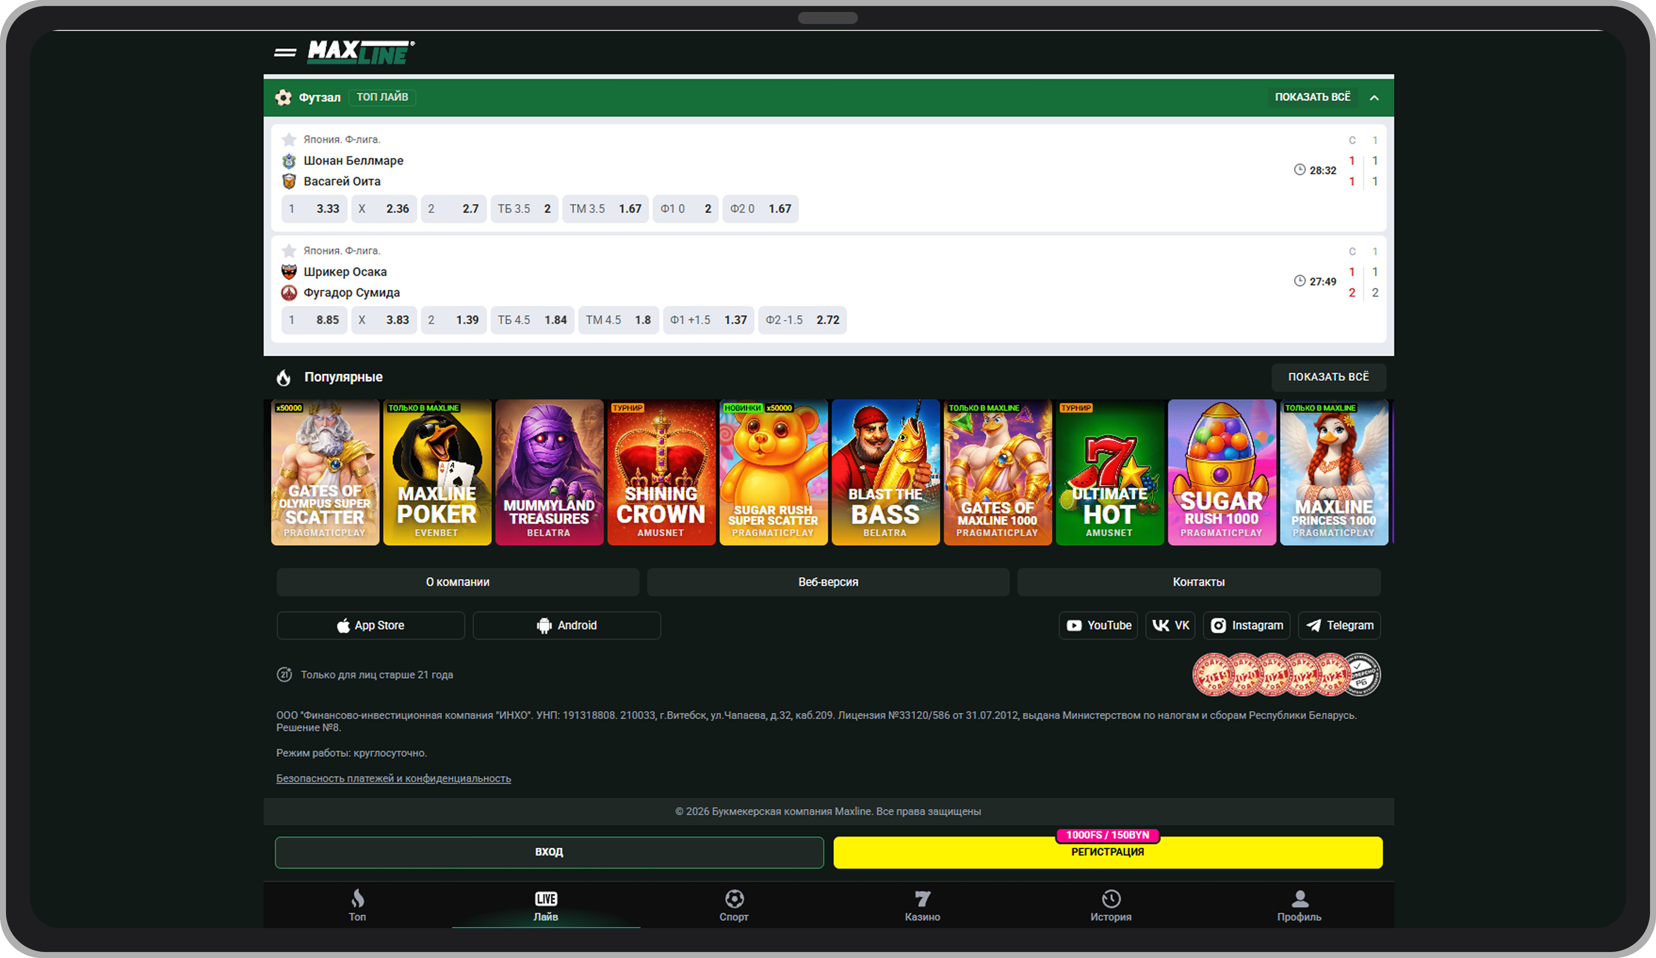
Task: View the История tab
Action: coord(1111,906)
